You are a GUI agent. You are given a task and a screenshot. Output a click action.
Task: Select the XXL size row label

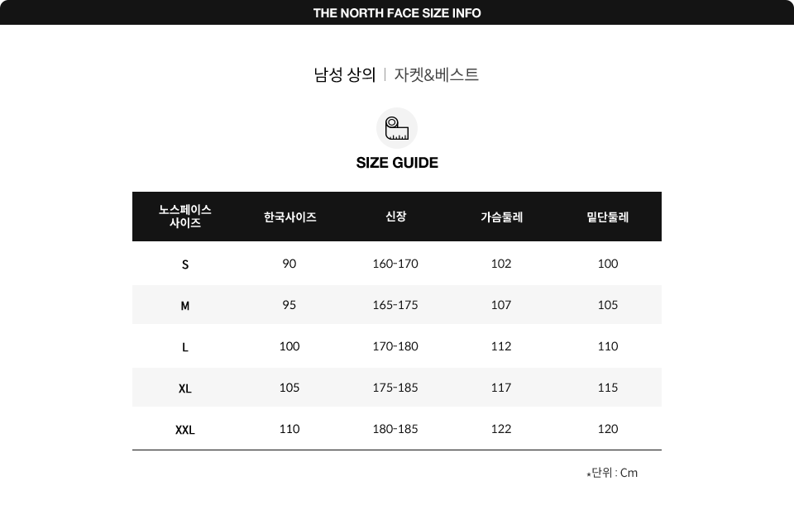184,430
